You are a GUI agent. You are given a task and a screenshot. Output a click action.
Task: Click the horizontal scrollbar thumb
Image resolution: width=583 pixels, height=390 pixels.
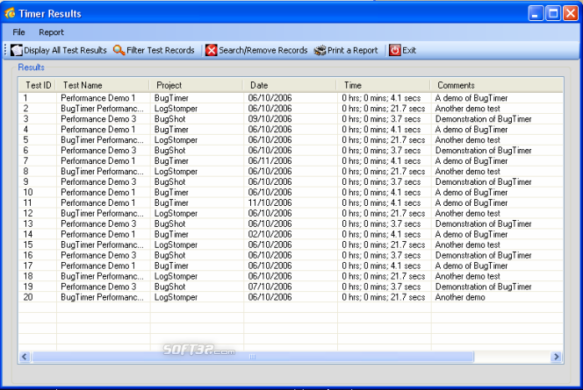tap(253, 357)
